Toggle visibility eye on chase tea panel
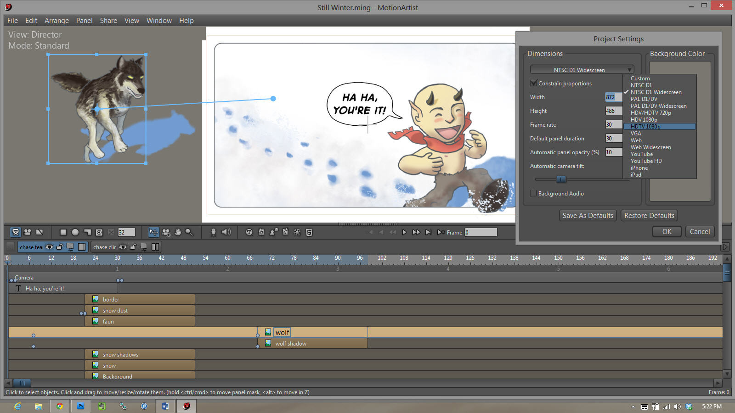The image size is (735, 413). [49, 247]
